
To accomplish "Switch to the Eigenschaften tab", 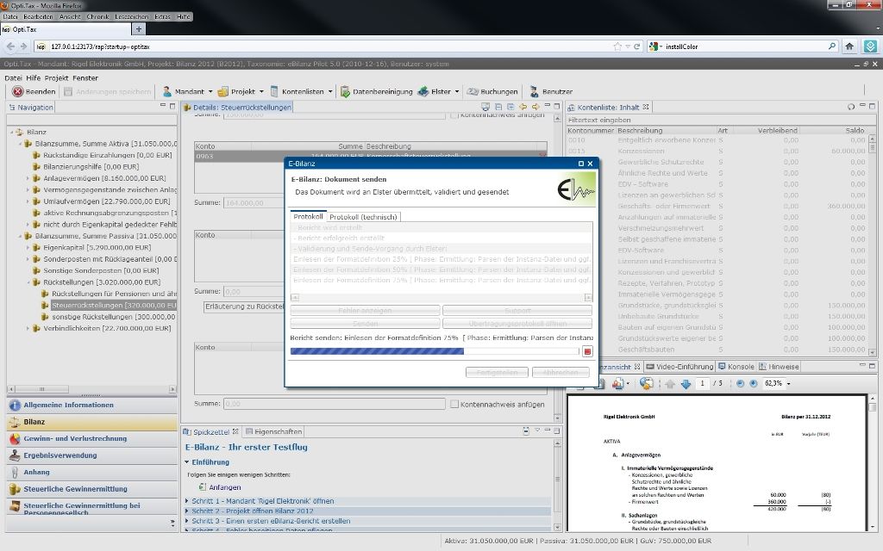I will tap(274, 432).
